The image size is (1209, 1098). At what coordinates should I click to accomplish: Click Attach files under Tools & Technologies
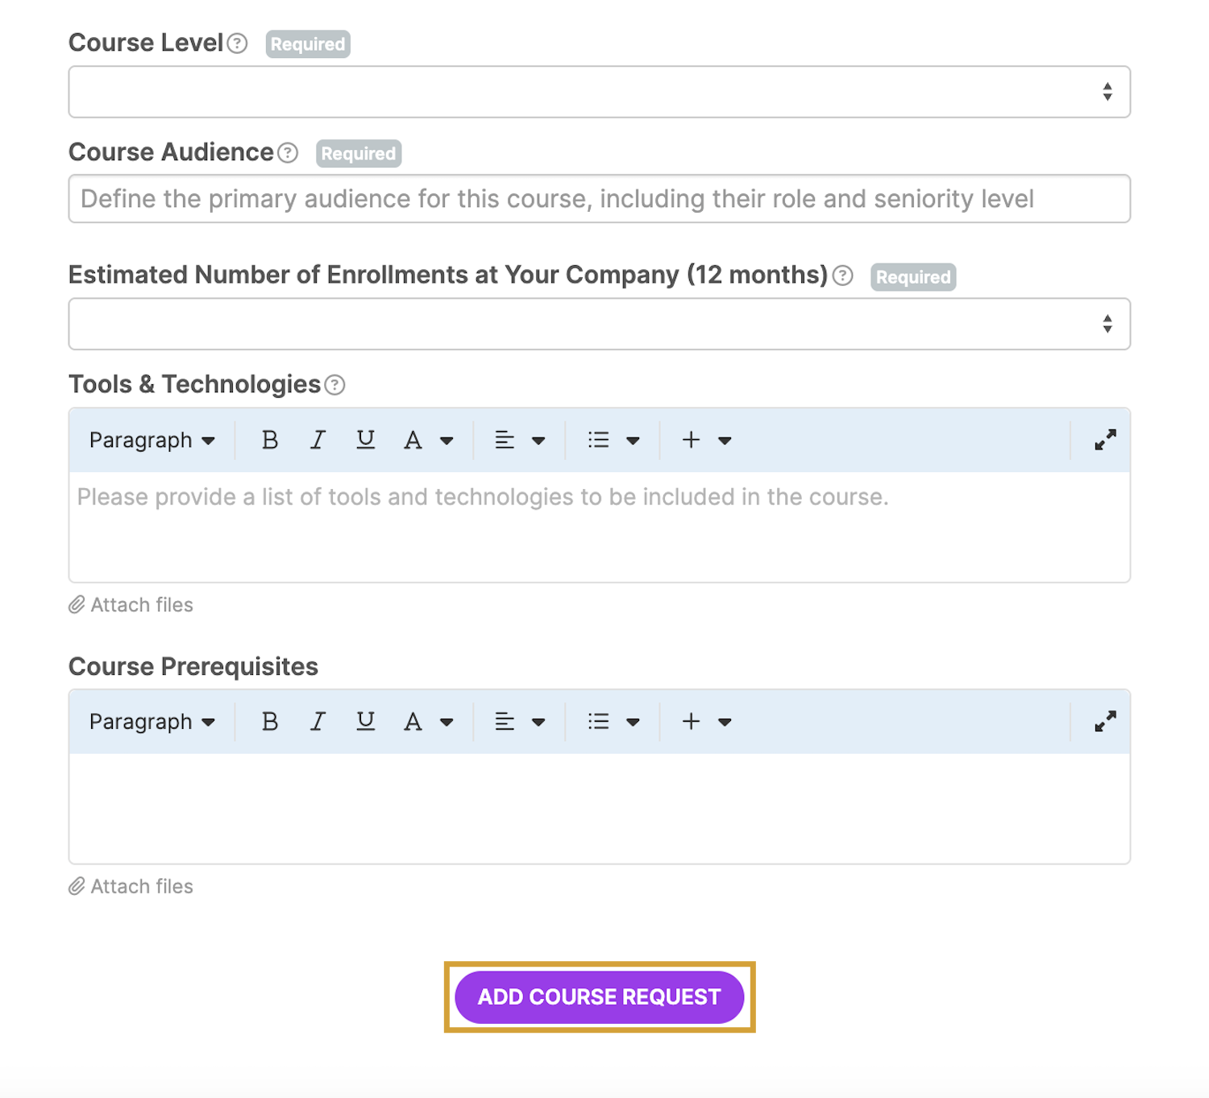point(131,605)
